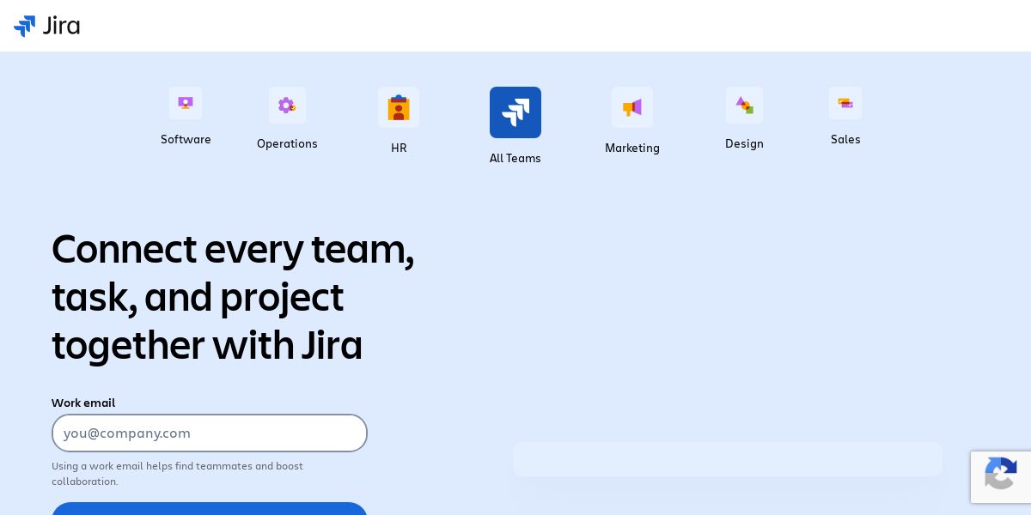Select the Design shapes icon

tap(744, 105)
